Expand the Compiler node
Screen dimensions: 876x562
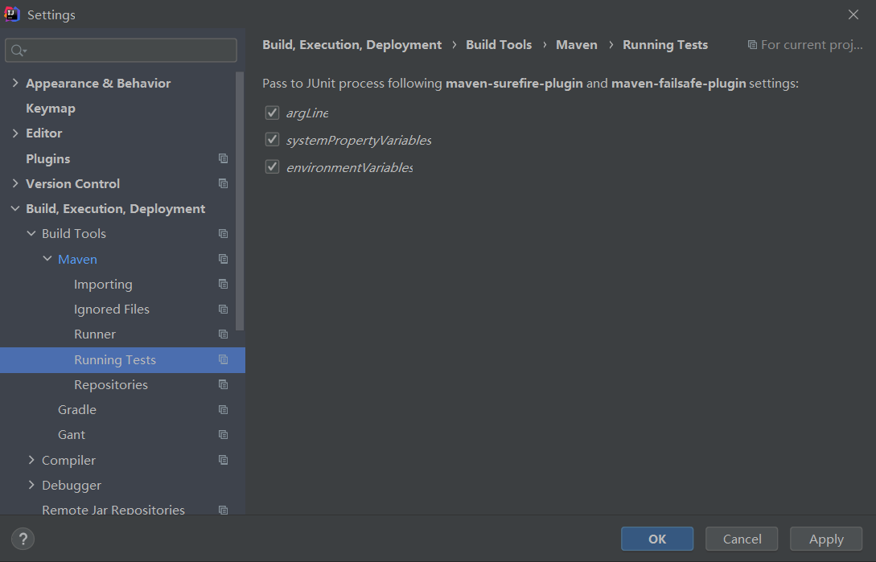31,460
